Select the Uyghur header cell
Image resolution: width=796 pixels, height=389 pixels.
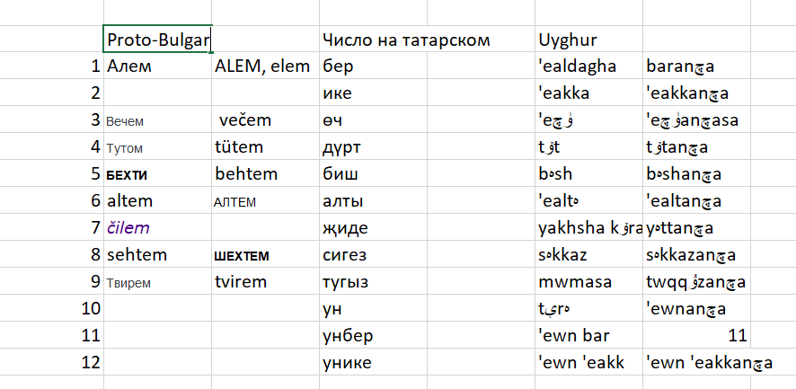588,40
